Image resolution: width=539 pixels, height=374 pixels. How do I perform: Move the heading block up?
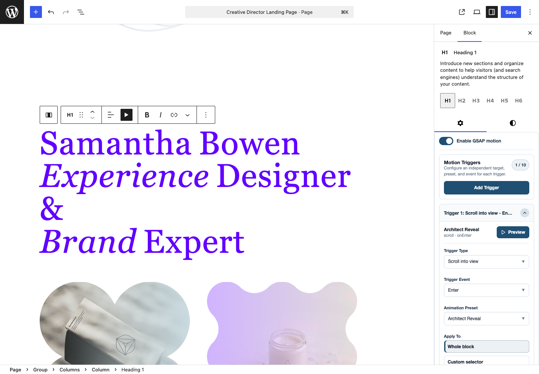92,111
